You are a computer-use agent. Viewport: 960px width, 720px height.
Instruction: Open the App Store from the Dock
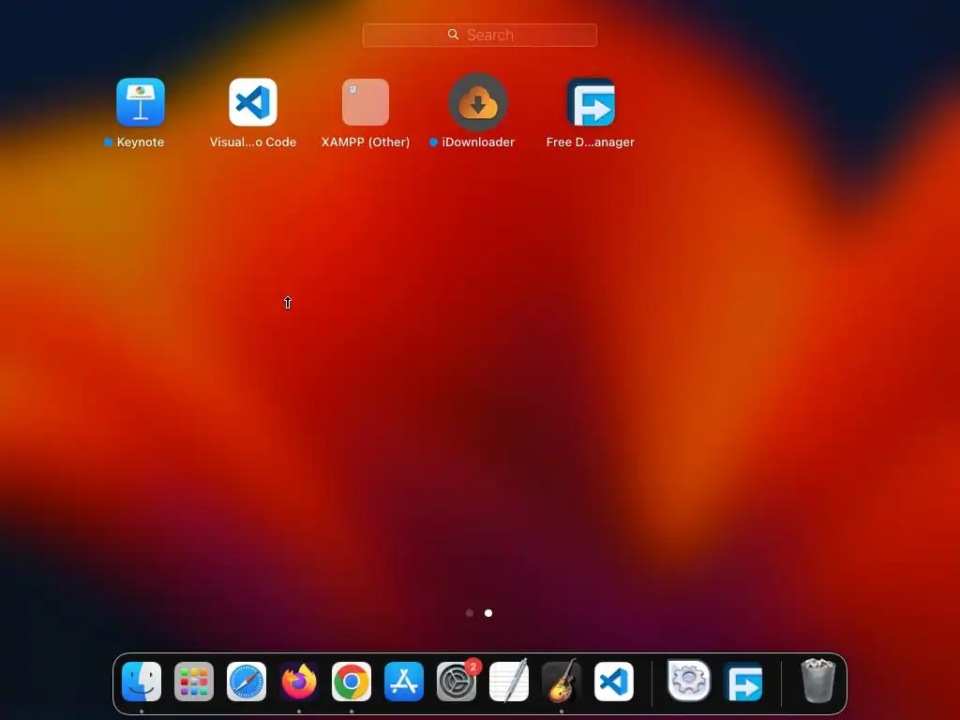click(404, 682)
